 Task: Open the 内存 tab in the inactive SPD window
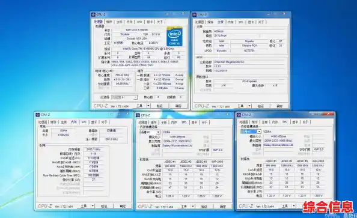point(174,123)
